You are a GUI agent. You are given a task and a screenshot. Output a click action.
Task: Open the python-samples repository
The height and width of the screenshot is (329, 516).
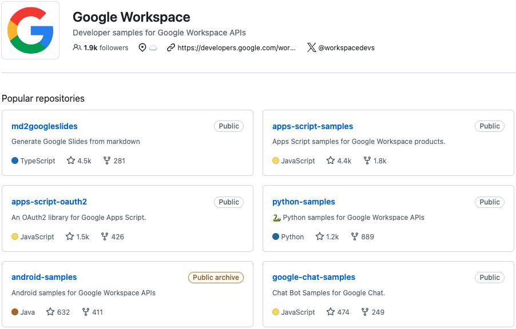click(303, 202)
